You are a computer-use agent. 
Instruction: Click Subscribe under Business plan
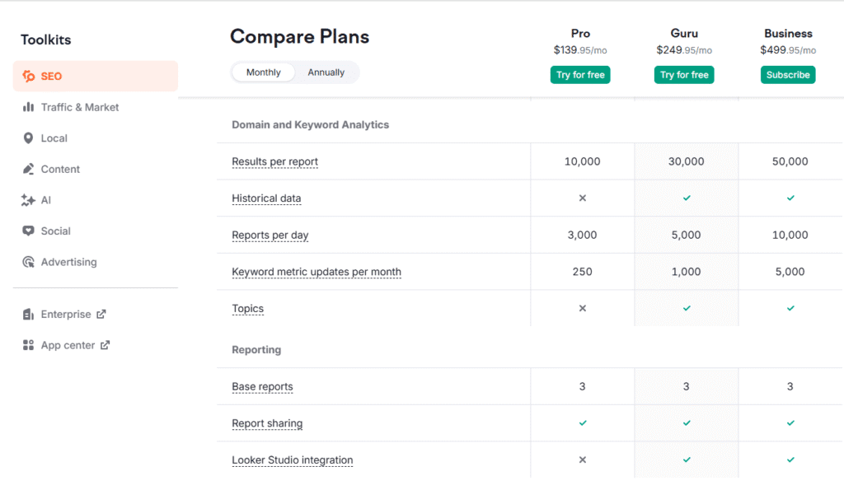(x=788, y=75)
